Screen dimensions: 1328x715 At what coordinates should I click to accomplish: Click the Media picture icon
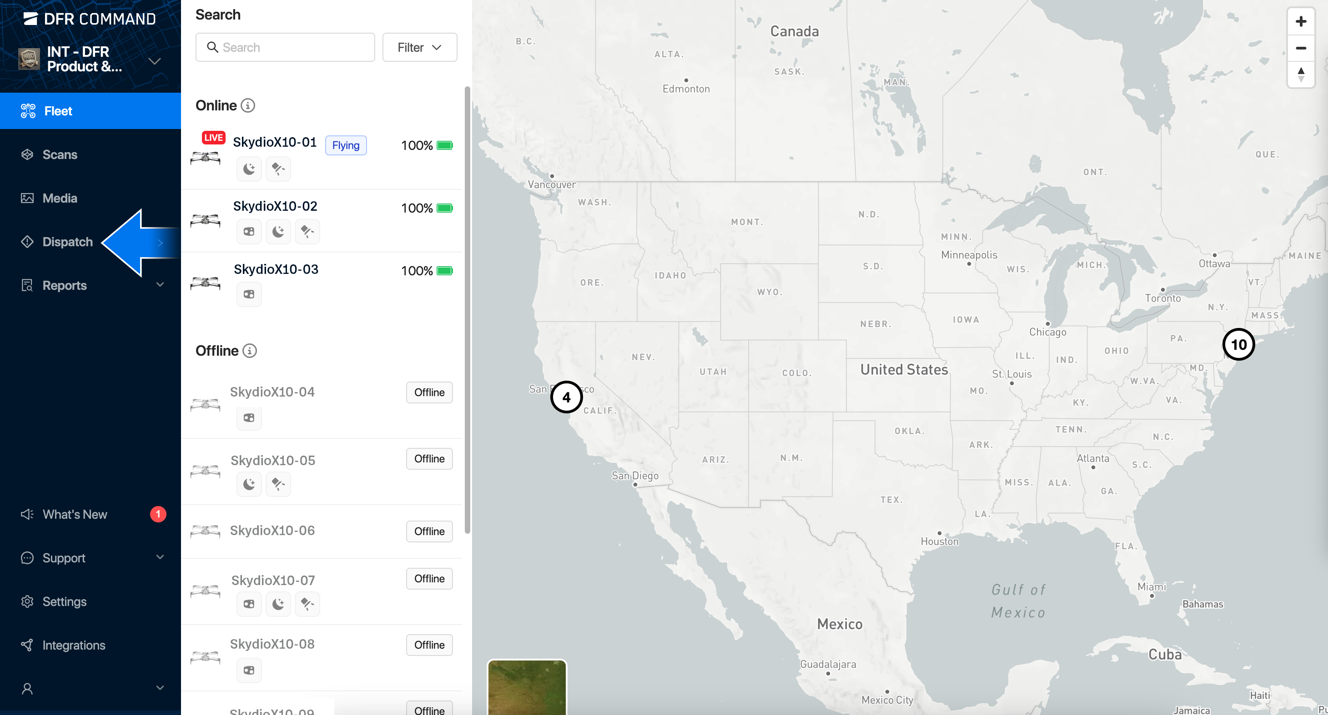coord(27,198)
